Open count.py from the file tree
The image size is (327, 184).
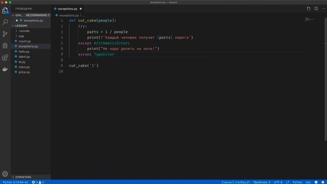[x=25, y=41]
